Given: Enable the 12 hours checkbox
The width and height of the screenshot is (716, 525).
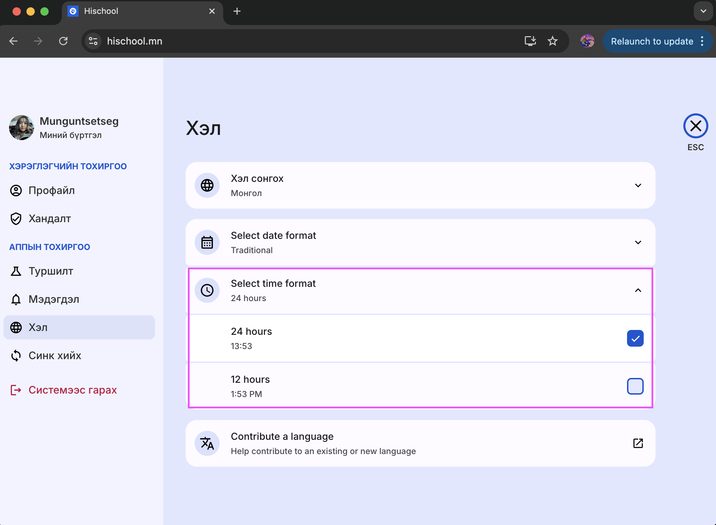Looking at the screenshot, I should [x=635, y=386].
